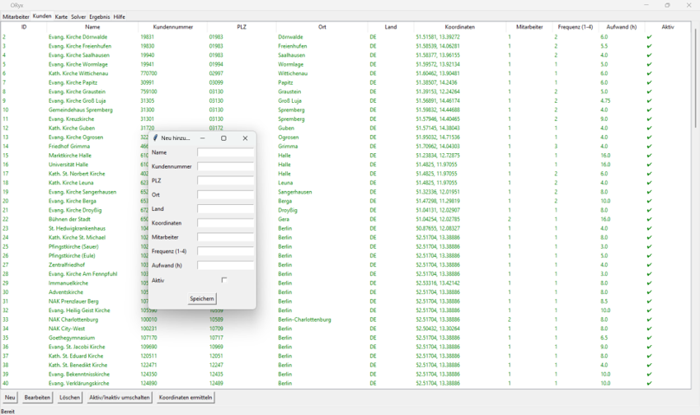Viewport: 700px width, 415px height.
Task: Minimize the Neu hinzufügen dialog window
Action: (203, 138)
